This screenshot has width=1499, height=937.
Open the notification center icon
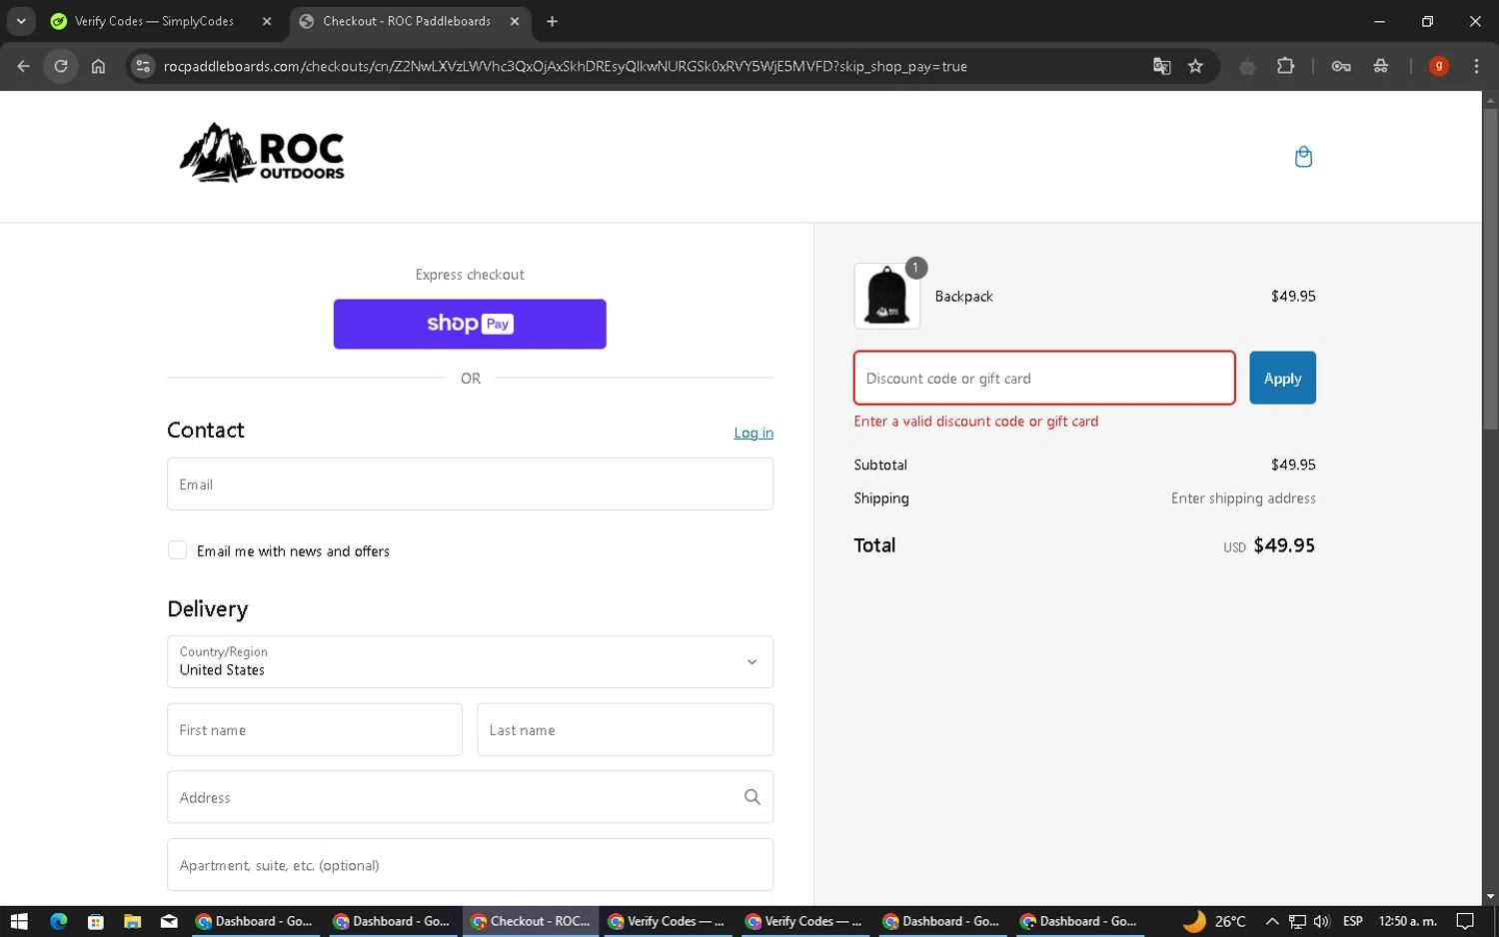[1465, 921]
